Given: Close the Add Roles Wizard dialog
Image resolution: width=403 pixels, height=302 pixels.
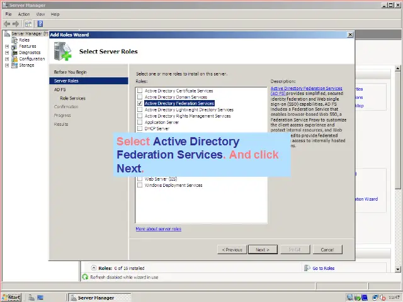Looking at the screenshot, I should [x=350, y=35].
